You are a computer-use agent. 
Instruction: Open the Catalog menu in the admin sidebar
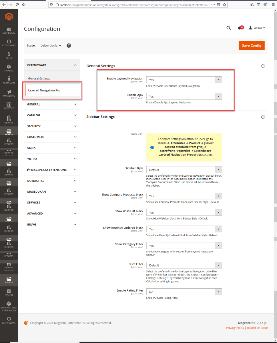9,68
